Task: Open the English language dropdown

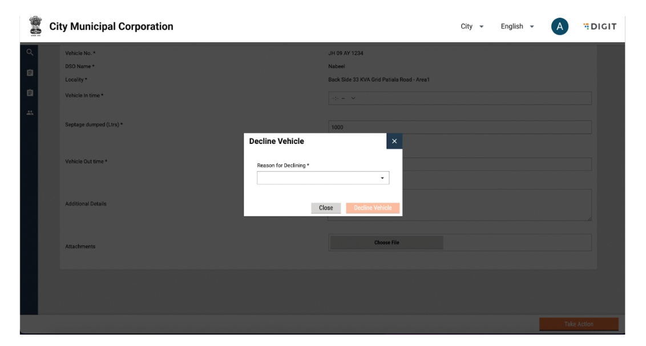Action: [x=517, y=27]
